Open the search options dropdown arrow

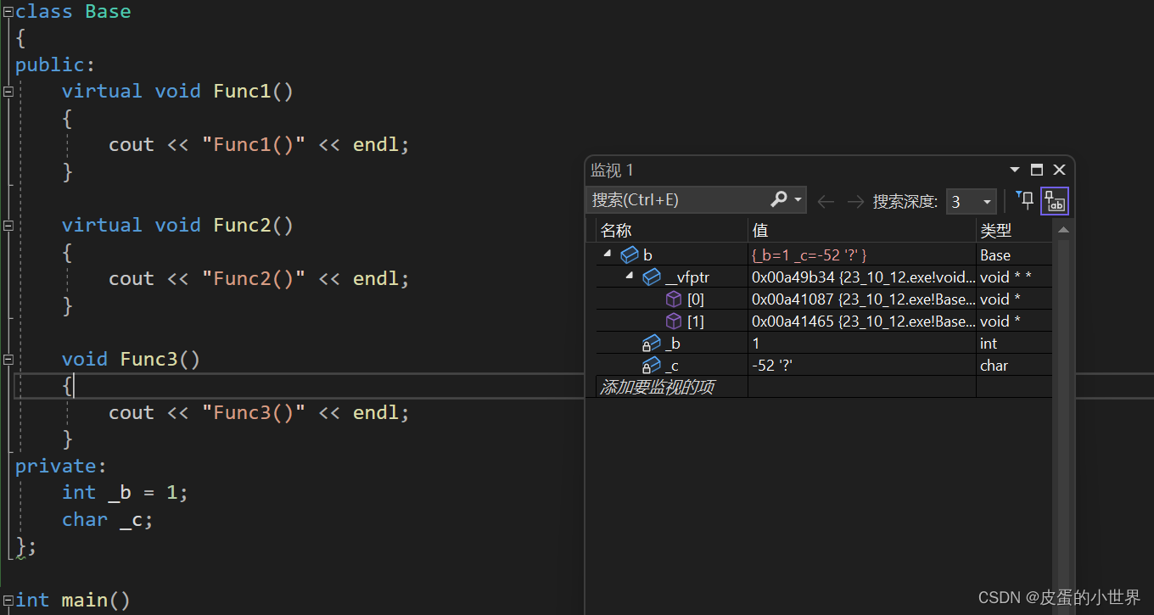point(798,200)
